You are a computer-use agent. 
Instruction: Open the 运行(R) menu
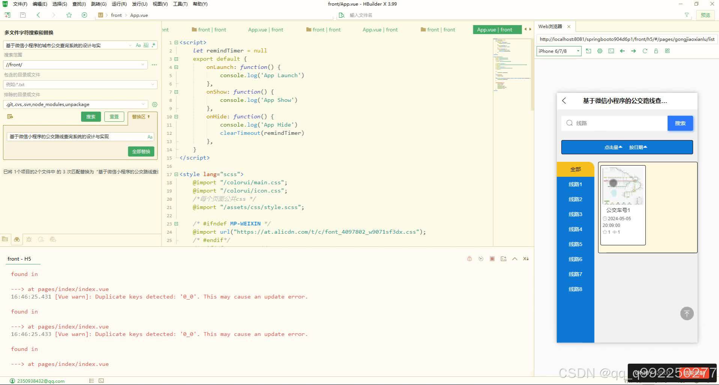pyautogui.click(x=119, y=4)
